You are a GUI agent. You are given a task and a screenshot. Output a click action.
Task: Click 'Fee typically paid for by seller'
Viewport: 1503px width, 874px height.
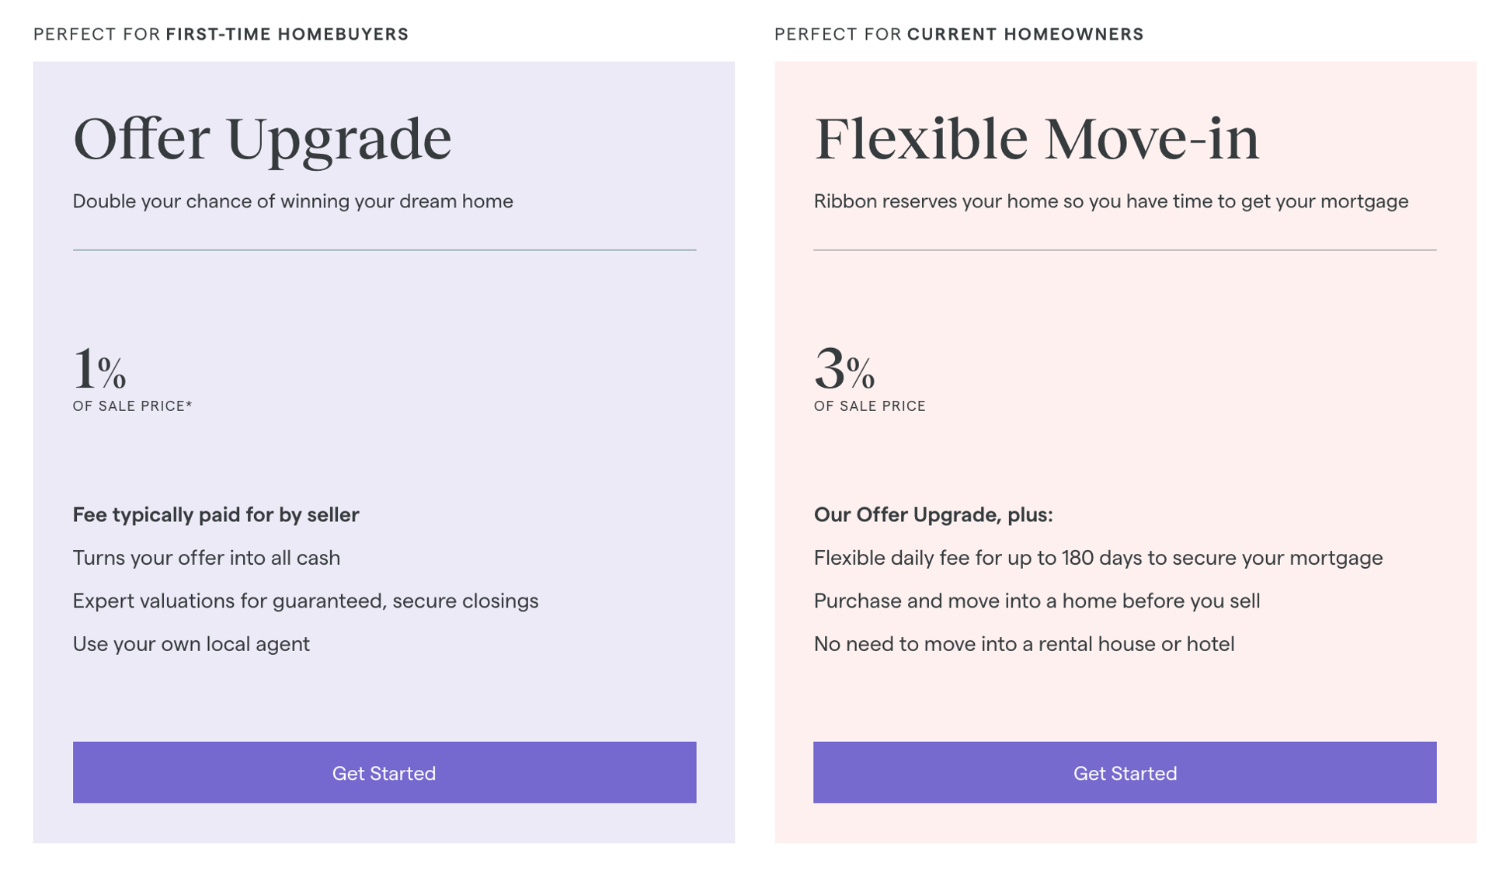point(216,515)
